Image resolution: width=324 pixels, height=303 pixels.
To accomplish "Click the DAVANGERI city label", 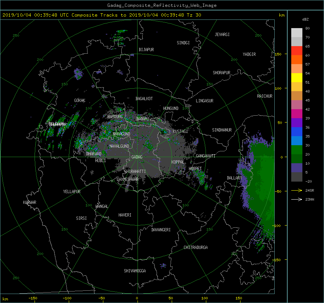I will point(161,230).
